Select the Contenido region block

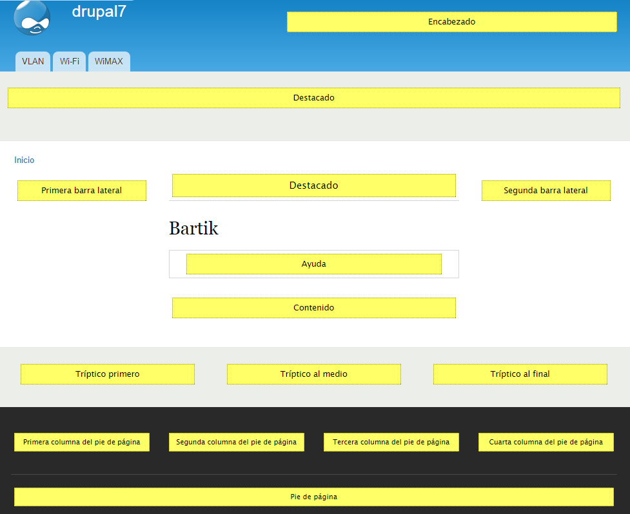tap(314, 308)
